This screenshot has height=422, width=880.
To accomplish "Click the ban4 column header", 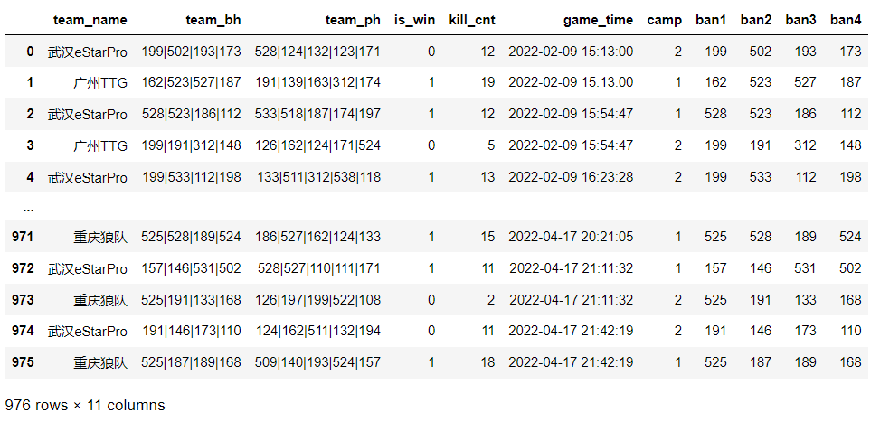I will point(846,19).
